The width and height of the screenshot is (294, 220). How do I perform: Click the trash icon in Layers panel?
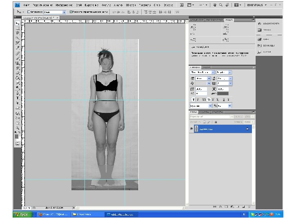click(249, 207)
